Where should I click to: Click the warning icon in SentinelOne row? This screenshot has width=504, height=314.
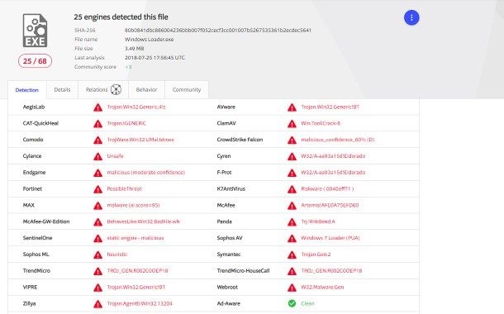pyautogui.click(x=97, y=239)
